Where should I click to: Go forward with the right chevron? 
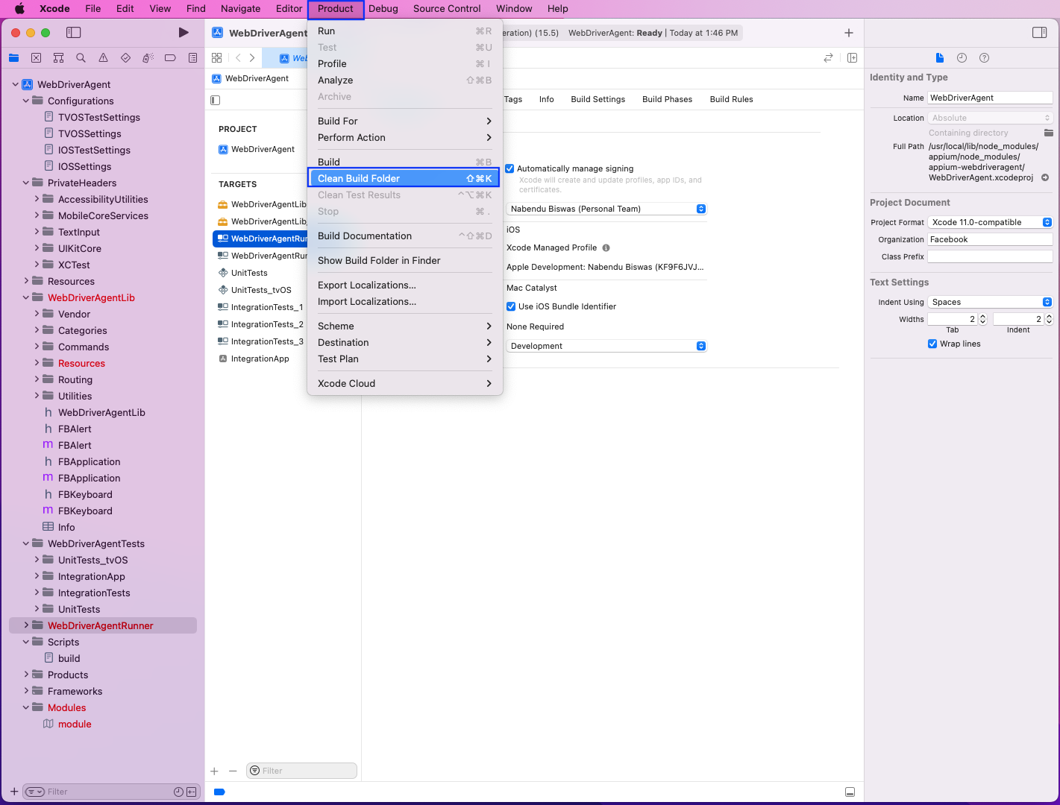click(252, 57)
